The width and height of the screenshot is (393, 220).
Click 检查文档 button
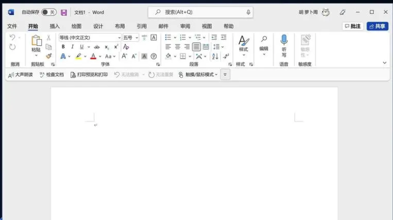pos(52,75)
